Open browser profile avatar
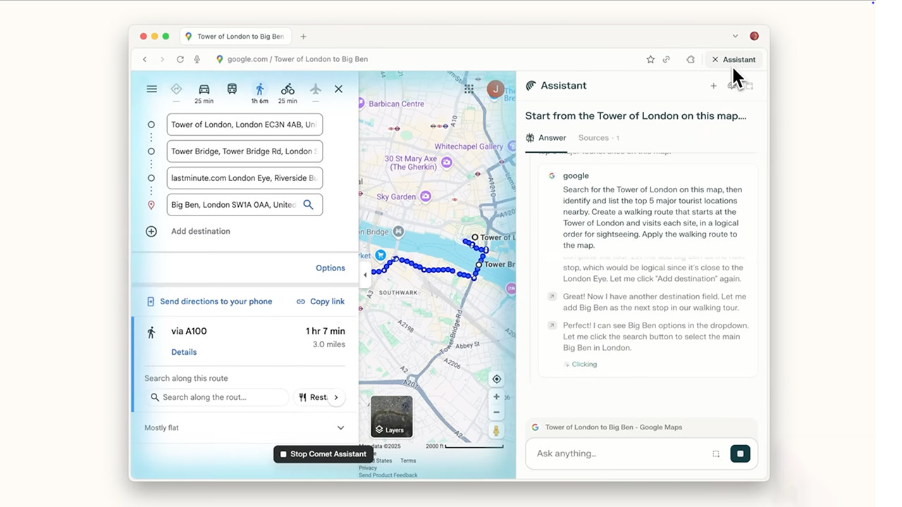Screen dimensions: 902x507 pyautogui.click(x=754, y=36)
